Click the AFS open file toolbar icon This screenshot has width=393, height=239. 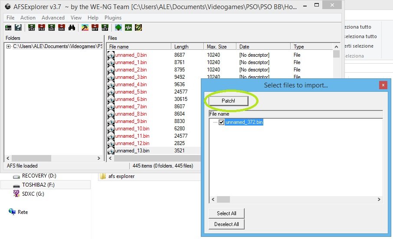click(x=8, y=28)
